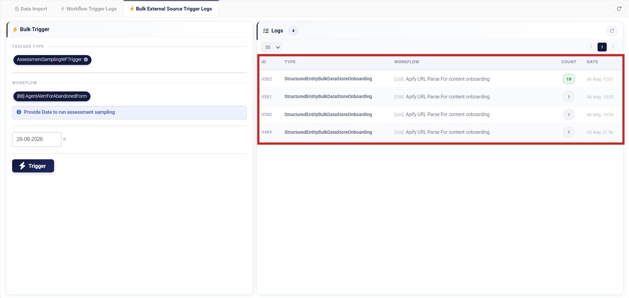The height and width of the screenshot is (298, 629).
Task: Click the page refresh icon at top right
Action: (x=619, y=9)
